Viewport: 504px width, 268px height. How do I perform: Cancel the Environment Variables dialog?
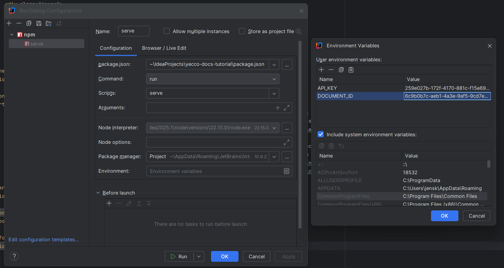(477, 216)
